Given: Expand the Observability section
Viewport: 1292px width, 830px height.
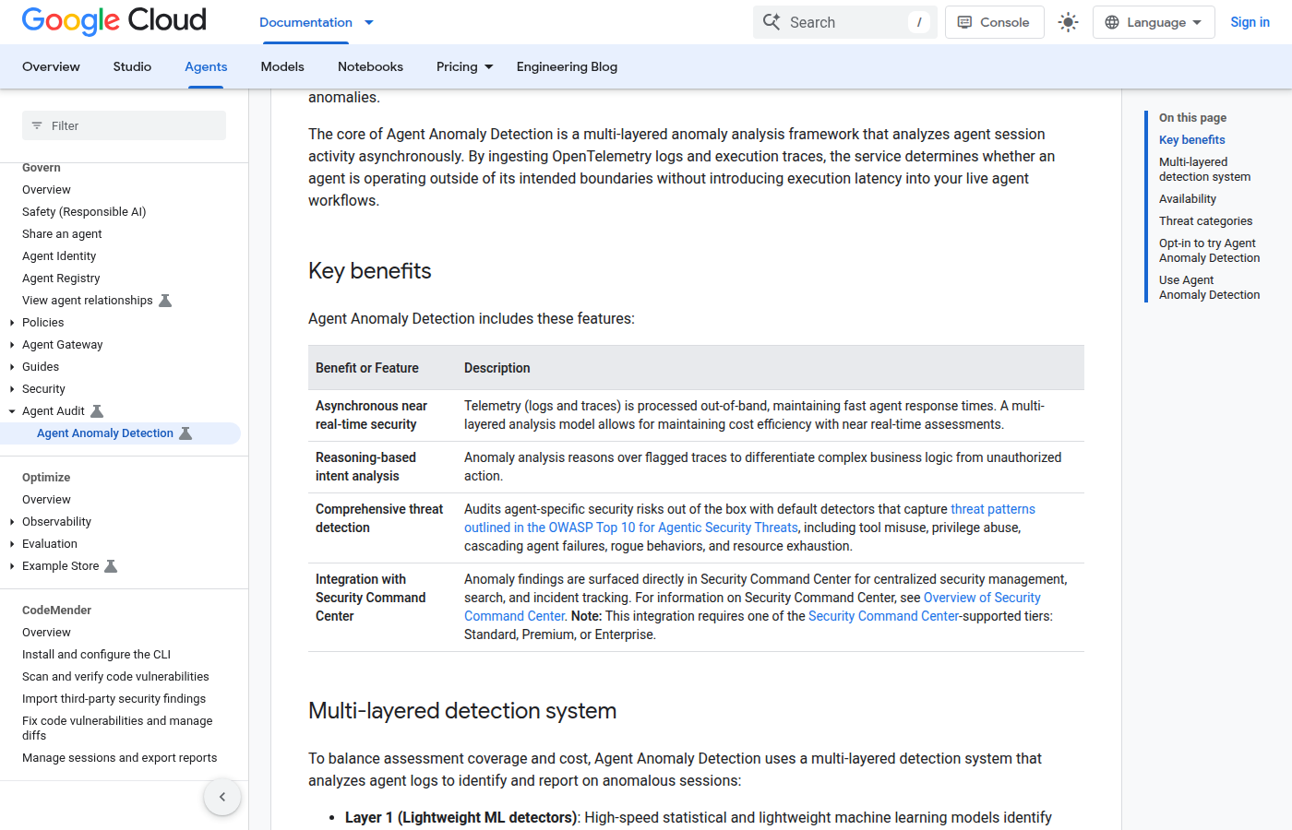Looking at the screenshot, I should (12, 522).
